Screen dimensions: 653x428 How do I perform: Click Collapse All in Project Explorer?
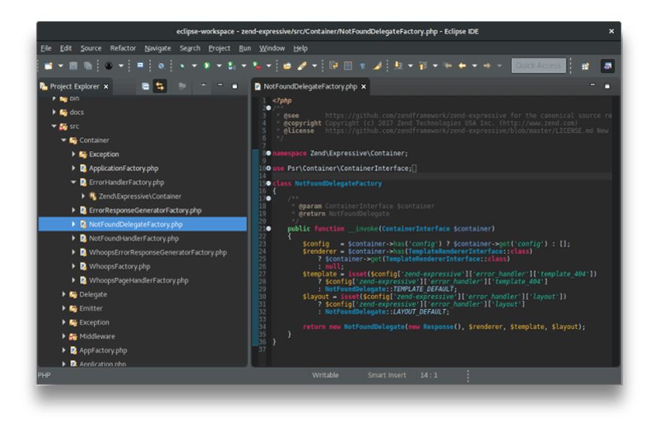point(145,86)
